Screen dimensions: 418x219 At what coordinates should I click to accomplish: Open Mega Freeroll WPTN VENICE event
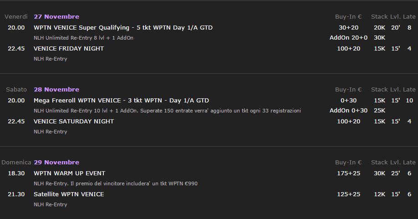121,101
